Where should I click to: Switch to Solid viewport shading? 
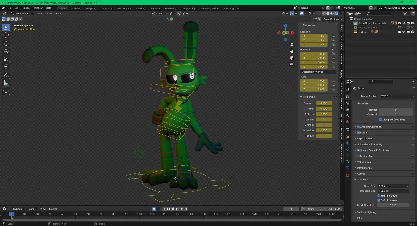pos(328,14)
